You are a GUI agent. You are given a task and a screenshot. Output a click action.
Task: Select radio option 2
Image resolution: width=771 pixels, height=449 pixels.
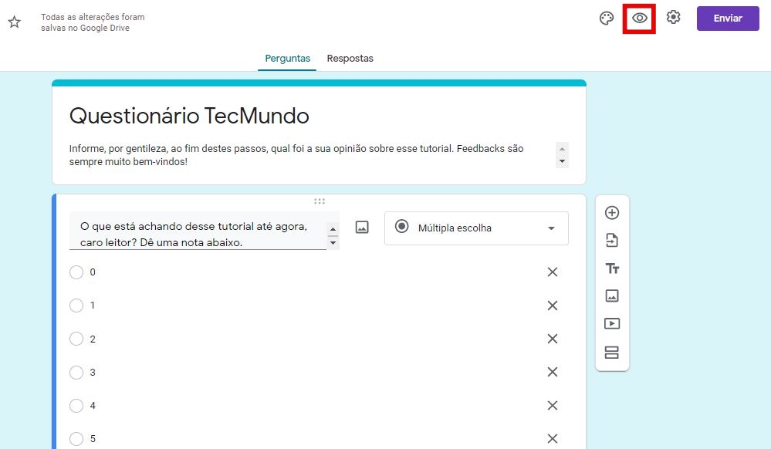[x=76, y=339]
